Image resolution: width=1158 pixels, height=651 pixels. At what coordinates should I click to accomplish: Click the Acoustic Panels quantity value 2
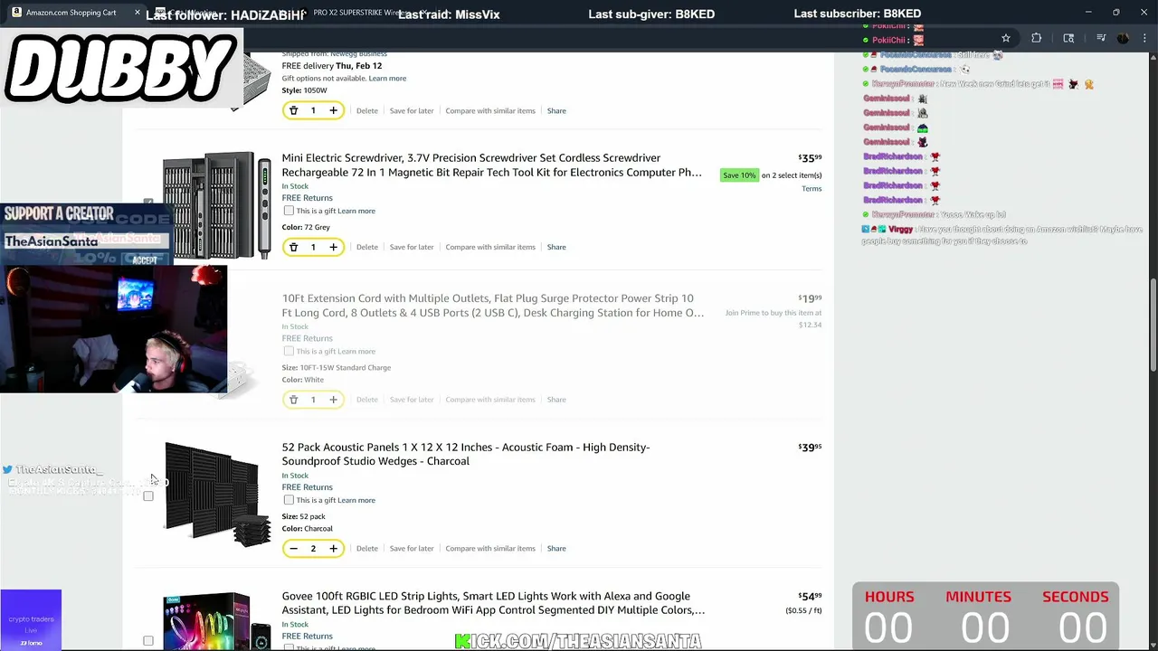(313, 548)
